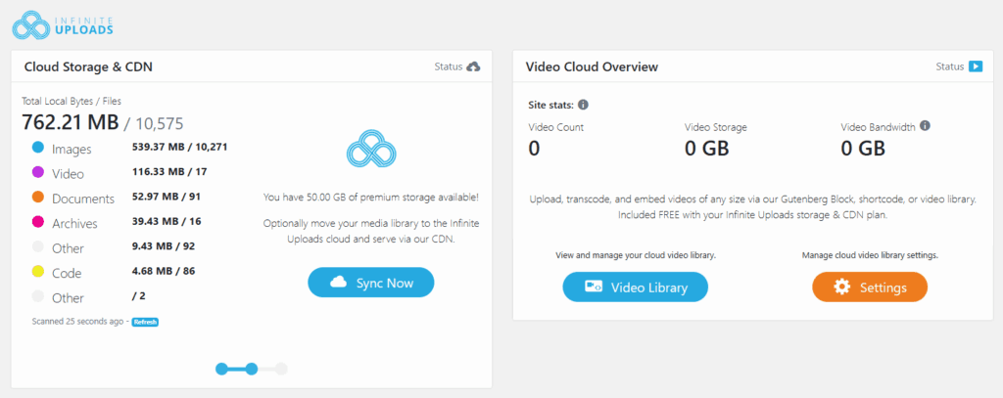
Task: Open the Site stats info icon
Action: pyautogui.click(x=583, y=105)
